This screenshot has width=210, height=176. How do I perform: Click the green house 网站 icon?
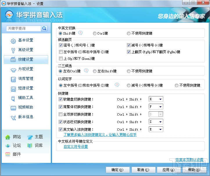click(x=8, y=137)
